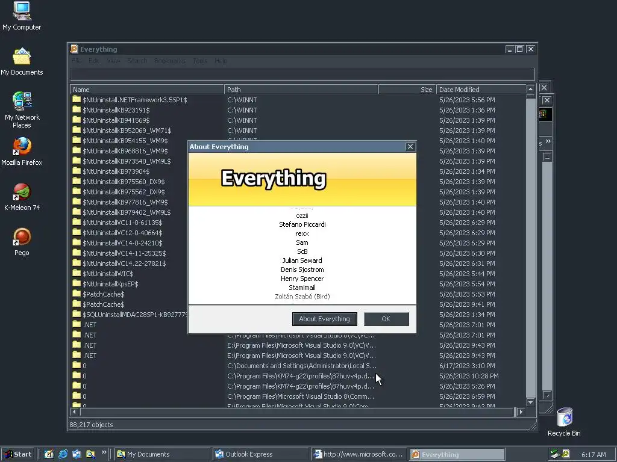Switch to the microsoft.com browser taskbar button
Image resolution: width=617 pixels, height=462 pixels.
click(x=358, y=454)
